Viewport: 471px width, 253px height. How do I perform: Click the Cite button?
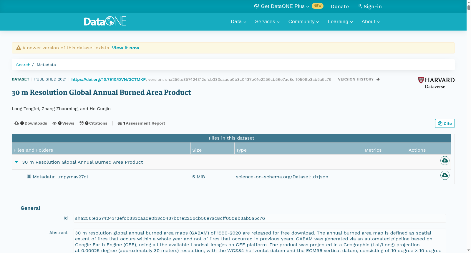(x=445, y=123)
